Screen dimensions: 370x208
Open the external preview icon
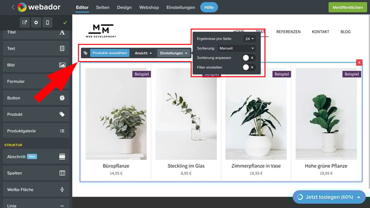point(25,22)
